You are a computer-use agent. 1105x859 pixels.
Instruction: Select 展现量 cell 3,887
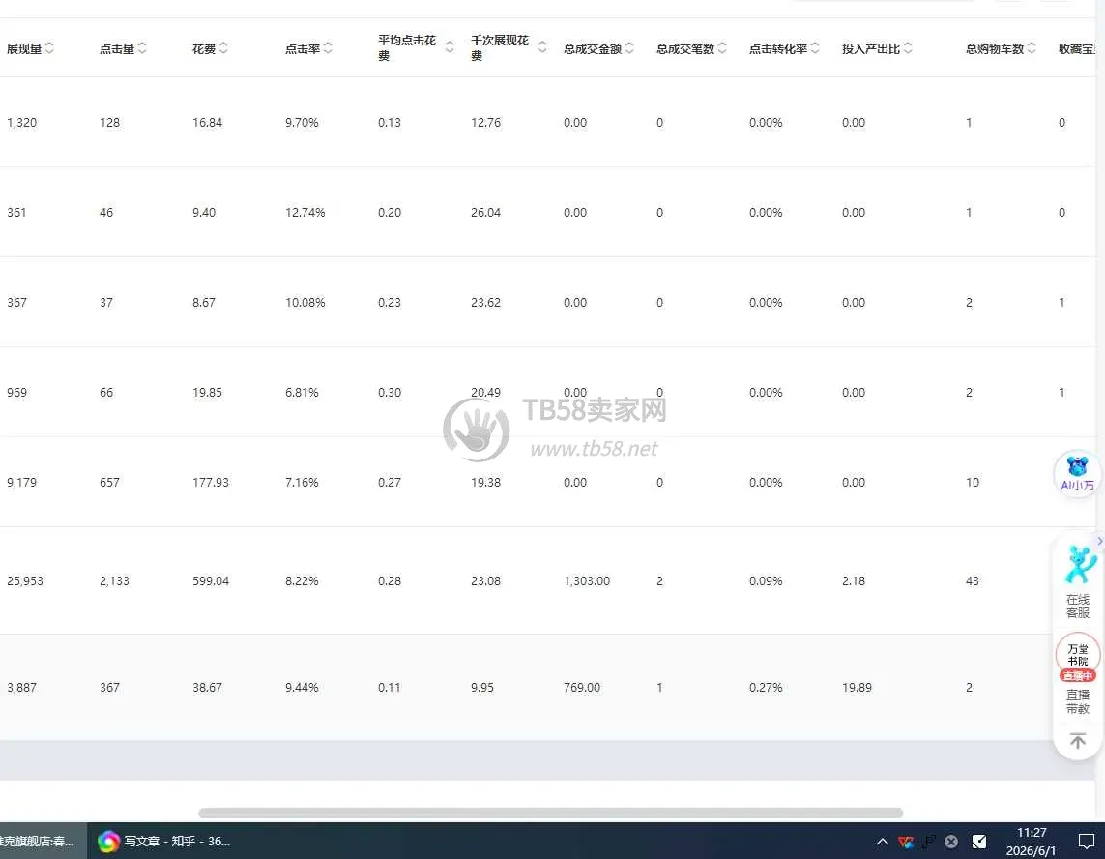21,687
